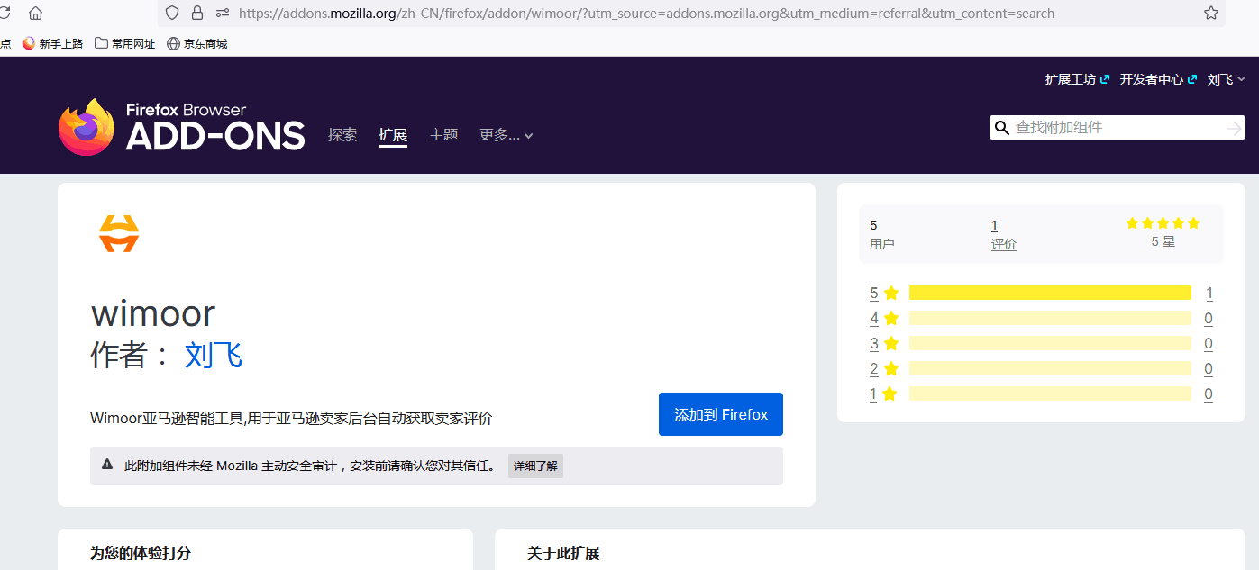Image resolution: width=1259 pixels, height=570 pixels.
Task: Click the 3-star rating bar
Action: point(1050,343)
